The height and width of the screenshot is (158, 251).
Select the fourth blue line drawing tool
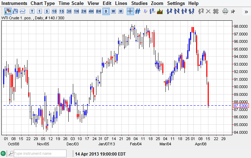point(192,11)
